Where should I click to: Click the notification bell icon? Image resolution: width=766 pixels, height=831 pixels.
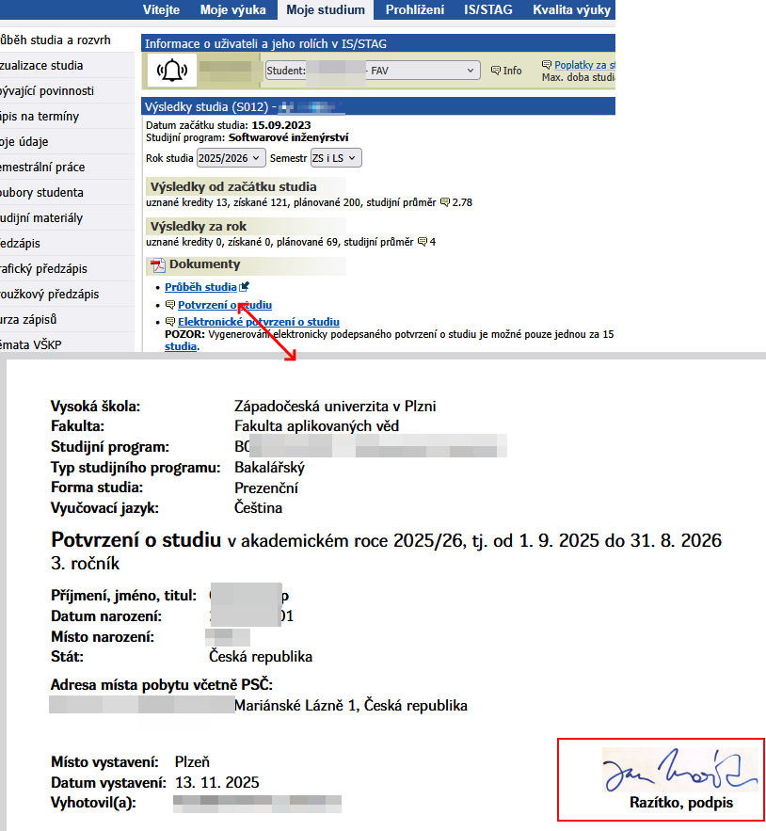click(x=172, y=71)
